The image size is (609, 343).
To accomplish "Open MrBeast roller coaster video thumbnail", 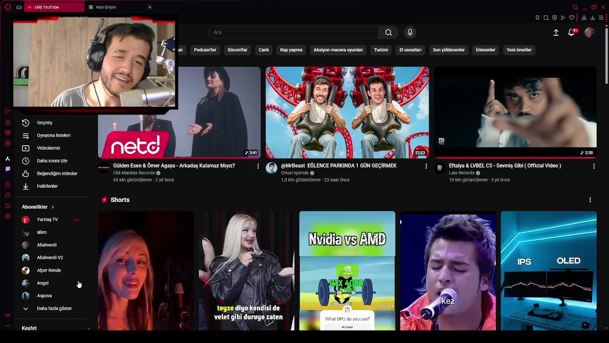I will [x=347, y=112].
